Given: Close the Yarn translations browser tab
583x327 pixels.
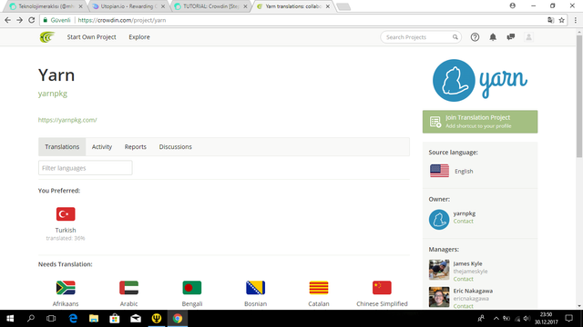Looking at the screenshot, I should click(x=328, y=6).
